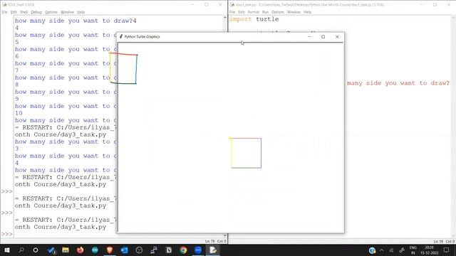Open Shell menu in IDLE Shell

pyautogui.click(x=24, y=12)
